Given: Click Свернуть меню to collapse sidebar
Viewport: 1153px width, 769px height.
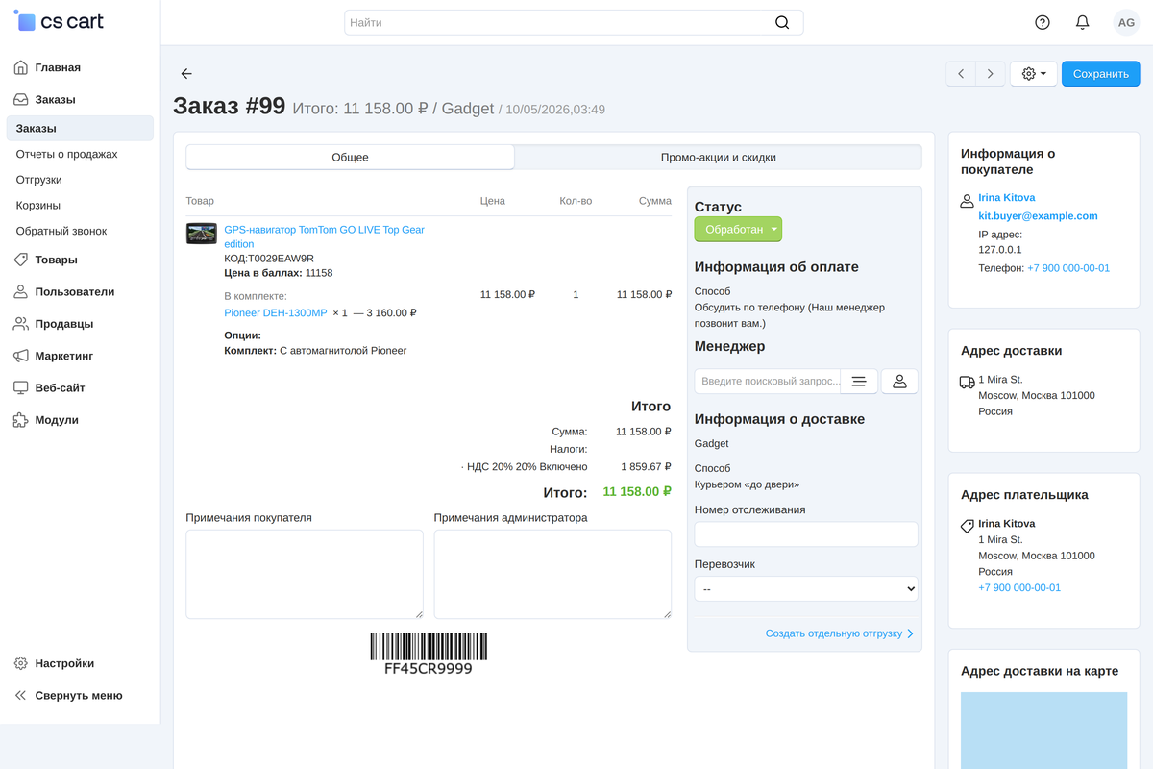Looking at the screenshot, I should [x=80, y=695].
